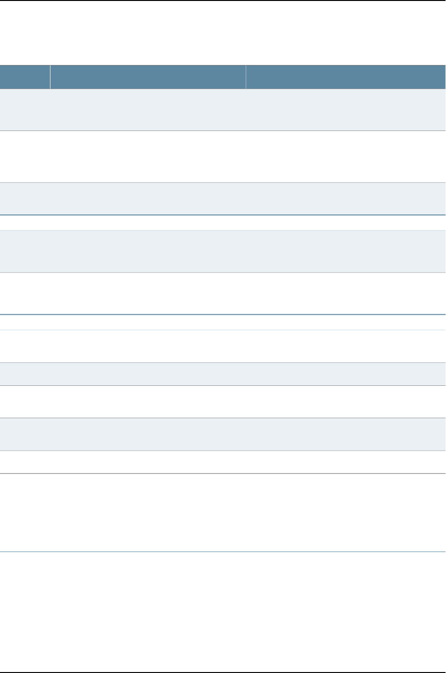Click the blank page area above the table header
The height and width of the screenshot is (673, 446).
pos(223,33)
